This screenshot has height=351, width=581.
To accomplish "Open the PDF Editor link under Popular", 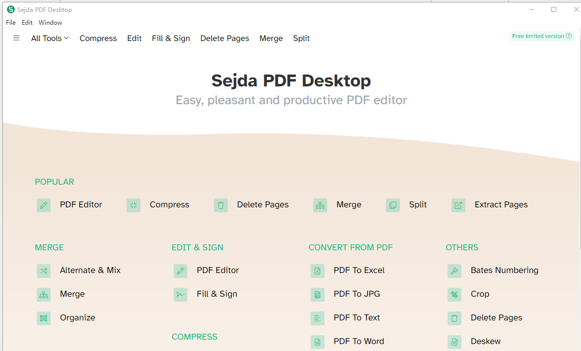I will point(81,204).
